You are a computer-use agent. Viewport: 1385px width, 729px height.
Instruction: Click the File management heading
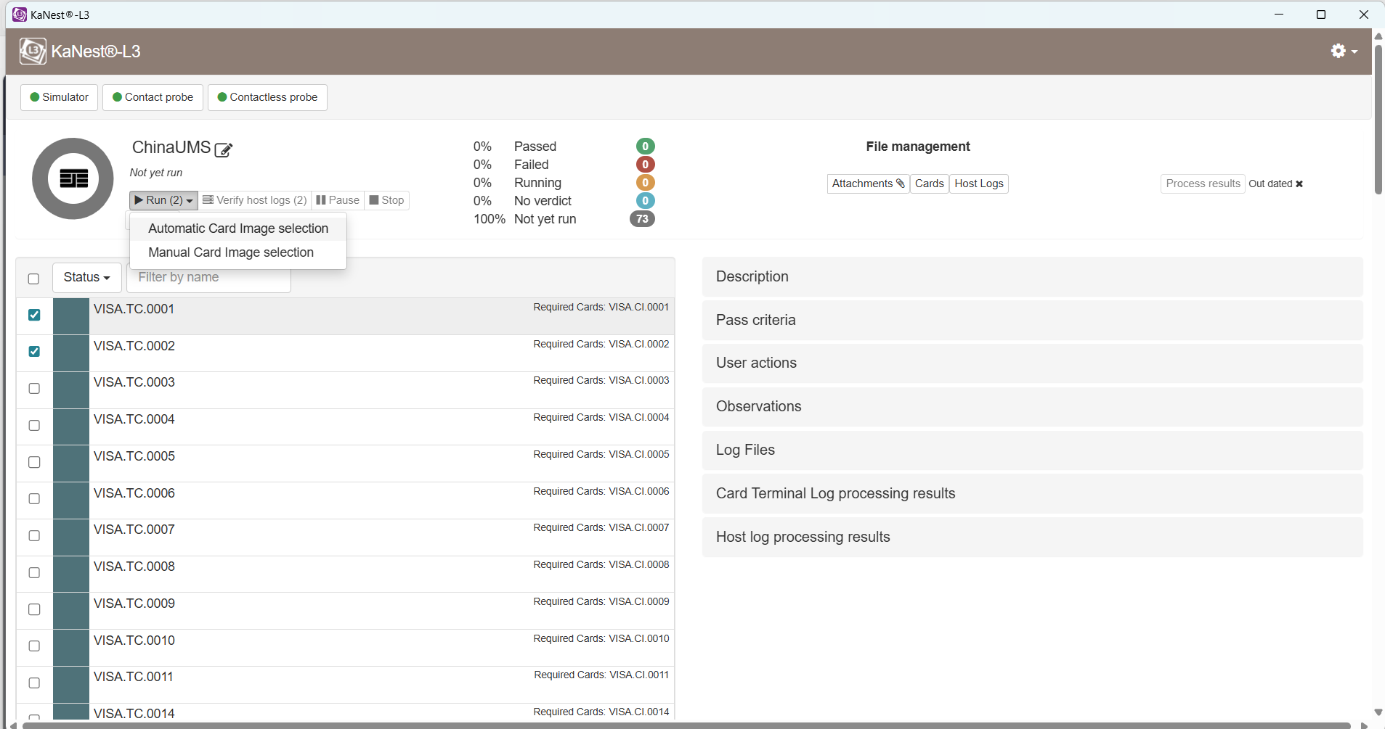pyautogui.click(x=918, y=147)
